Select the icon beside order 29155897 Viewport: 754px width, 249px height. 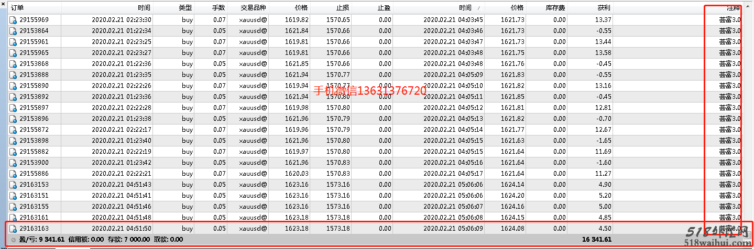13,108
